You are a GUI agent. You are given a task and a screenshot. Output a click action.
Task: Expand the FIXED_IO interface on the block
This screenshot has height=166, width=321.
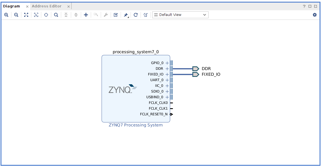[x=167, y=74]
